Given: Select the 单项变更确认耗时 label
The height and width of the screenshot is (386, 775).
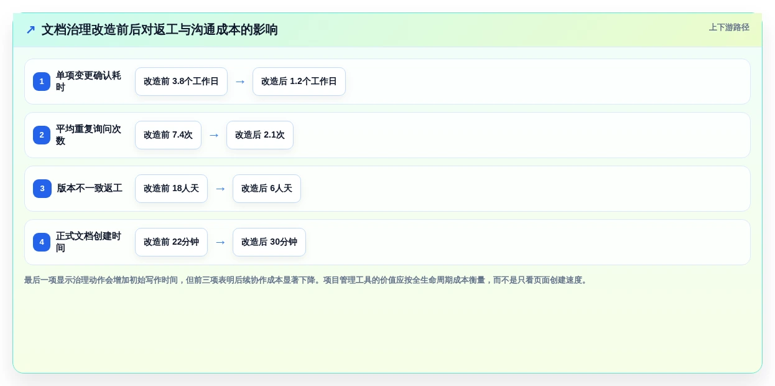Looking at the screenshot, I should pyautogui.click(x=89, y=82).
